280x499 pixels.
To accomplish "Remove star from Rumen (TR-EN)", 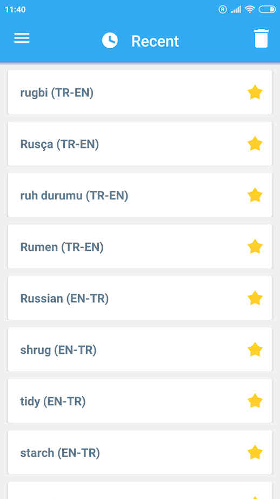I will pyautogui.click(x=255, y=247).
